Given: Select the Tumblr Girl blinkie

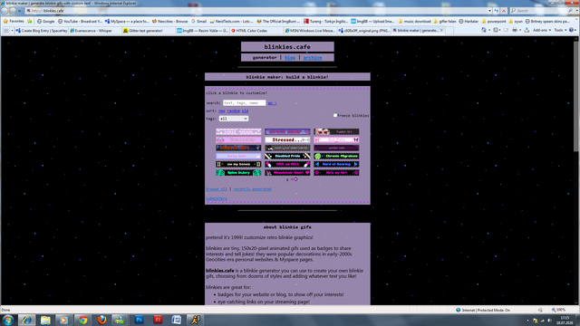Looking at the screenshot, I should click(x=336, y=131).
